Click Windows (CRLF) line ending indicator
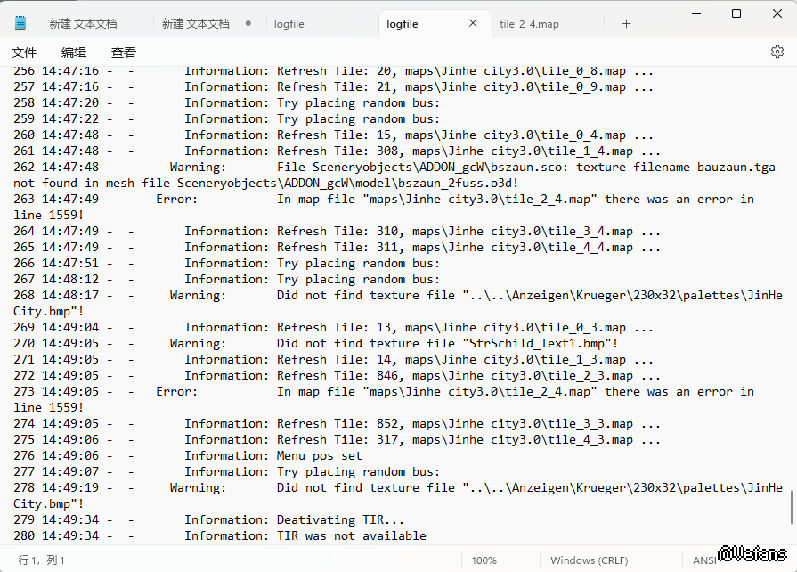Image resolution: width=797 pixels, height=572 pixels. 589,560
